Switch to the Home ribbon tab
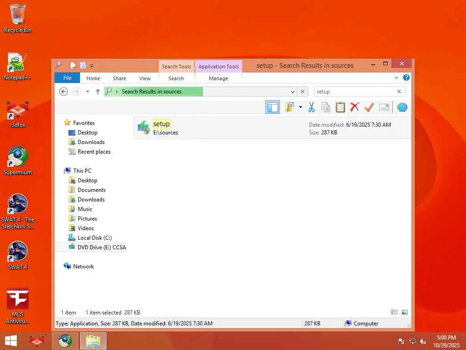 pos(93,78)
